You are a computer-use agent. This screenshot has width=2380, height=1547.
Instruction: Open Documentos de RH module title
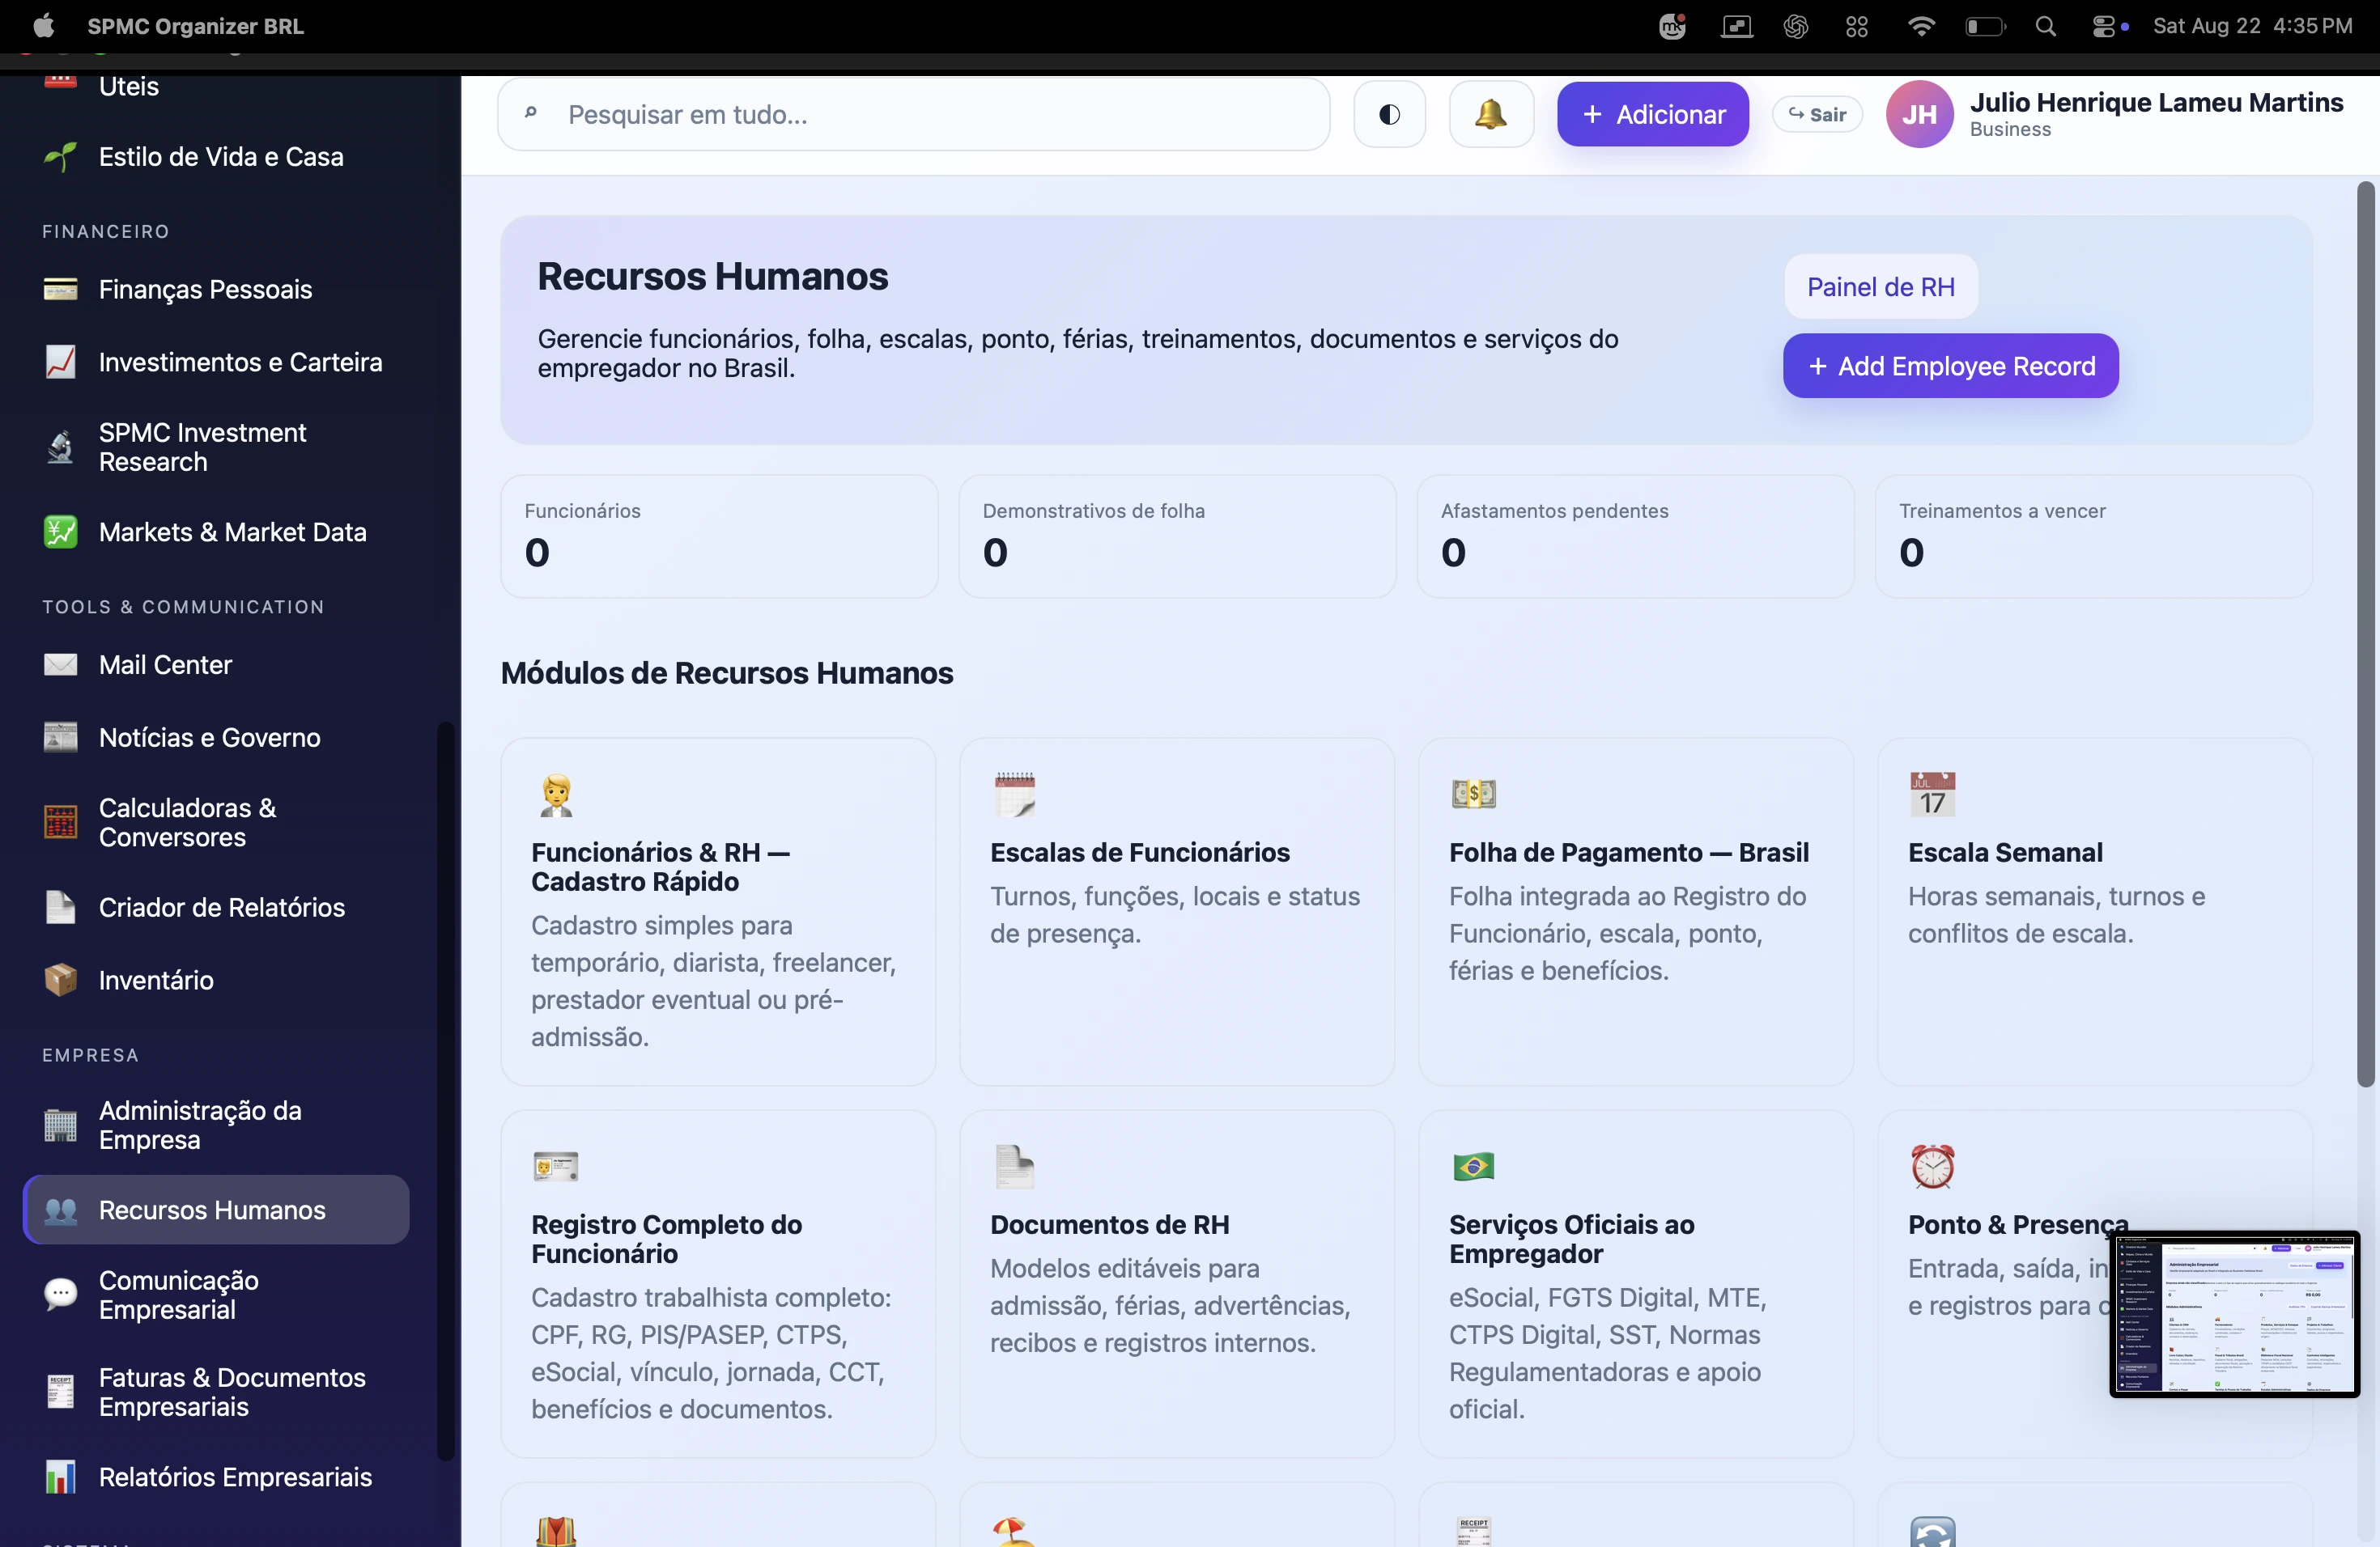1109,1225
